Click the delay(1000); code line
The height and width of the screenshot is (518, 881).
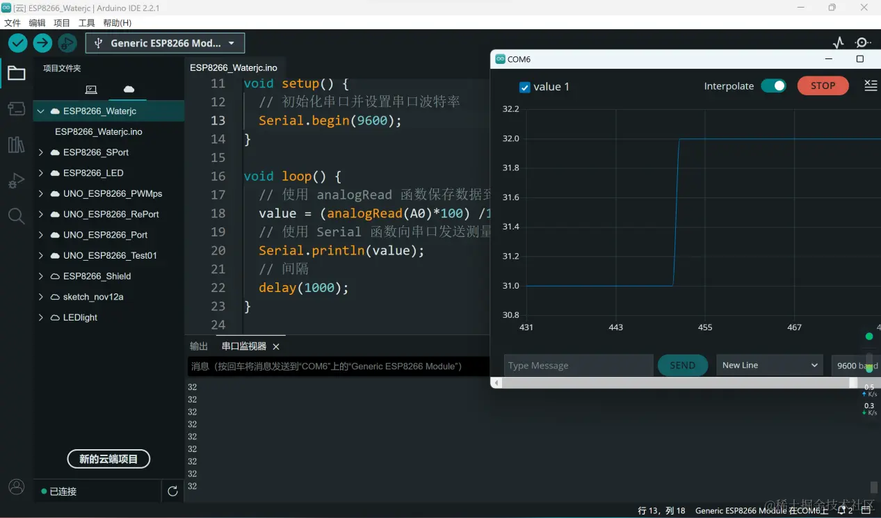tap(303, 287)
